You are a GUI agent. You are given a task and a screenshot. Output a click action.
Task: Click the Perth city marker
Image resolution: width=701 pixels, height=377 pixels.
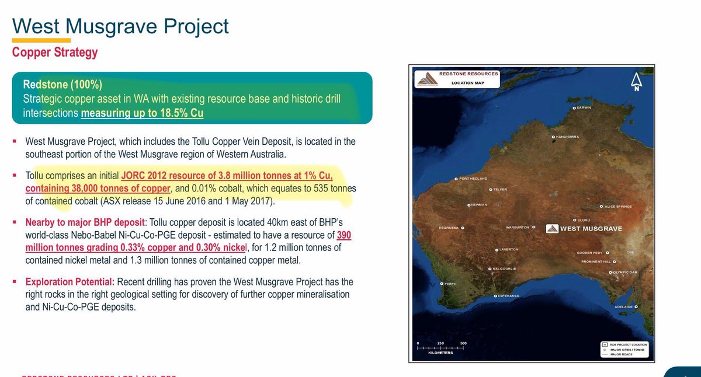point(442,284)
